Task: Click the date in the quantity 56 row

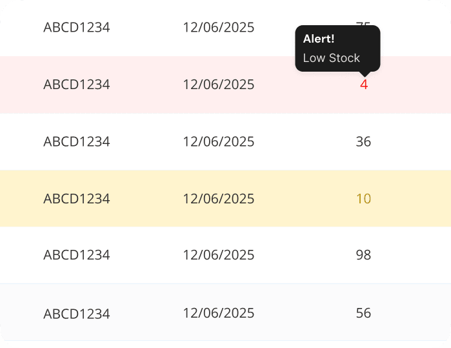Action: [219, 313]
